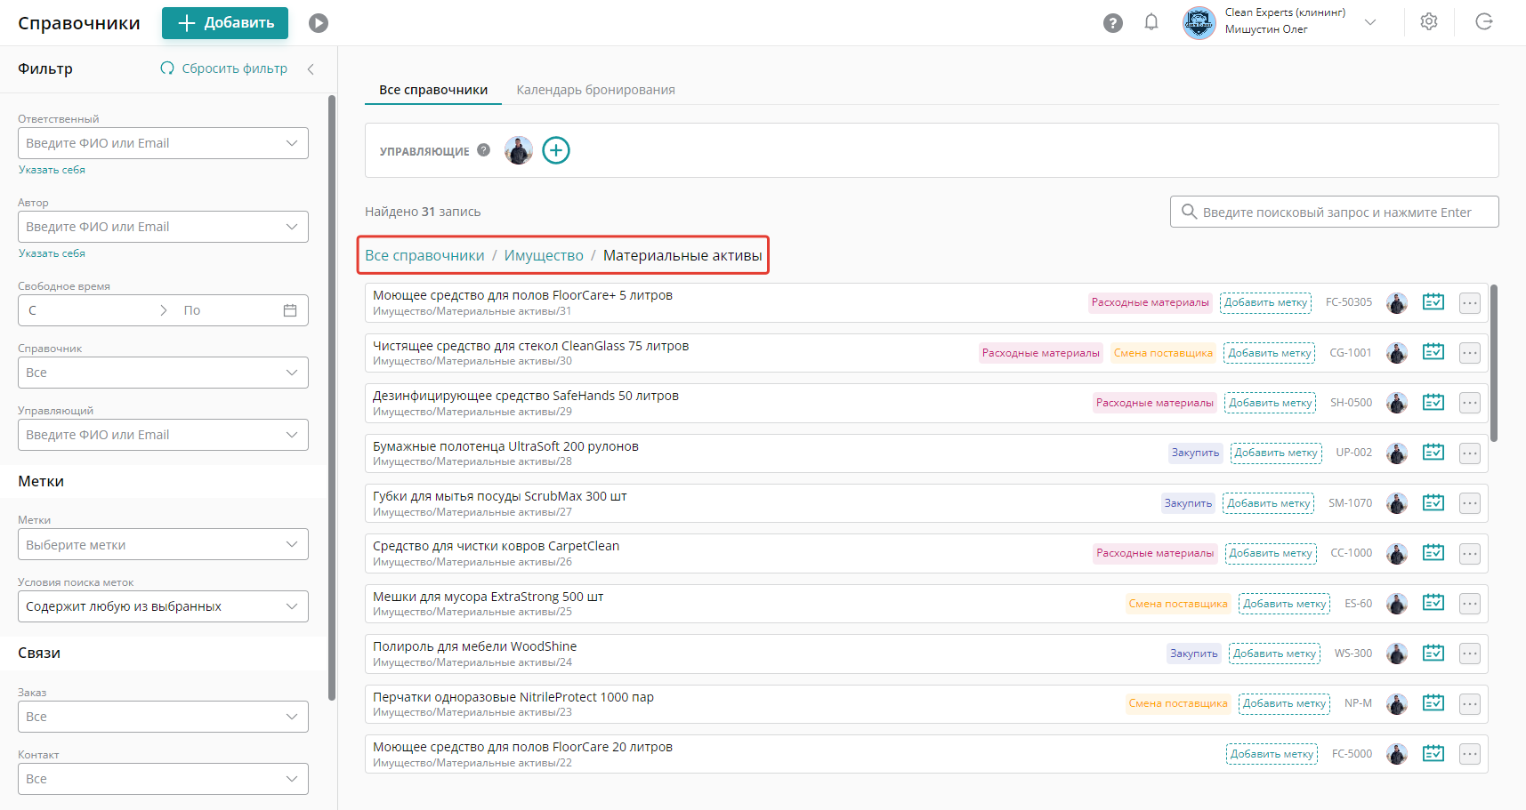This screenshot has height=810, width=1526.
Task: Open the help question mark icon
Action: click(1112, 23)
